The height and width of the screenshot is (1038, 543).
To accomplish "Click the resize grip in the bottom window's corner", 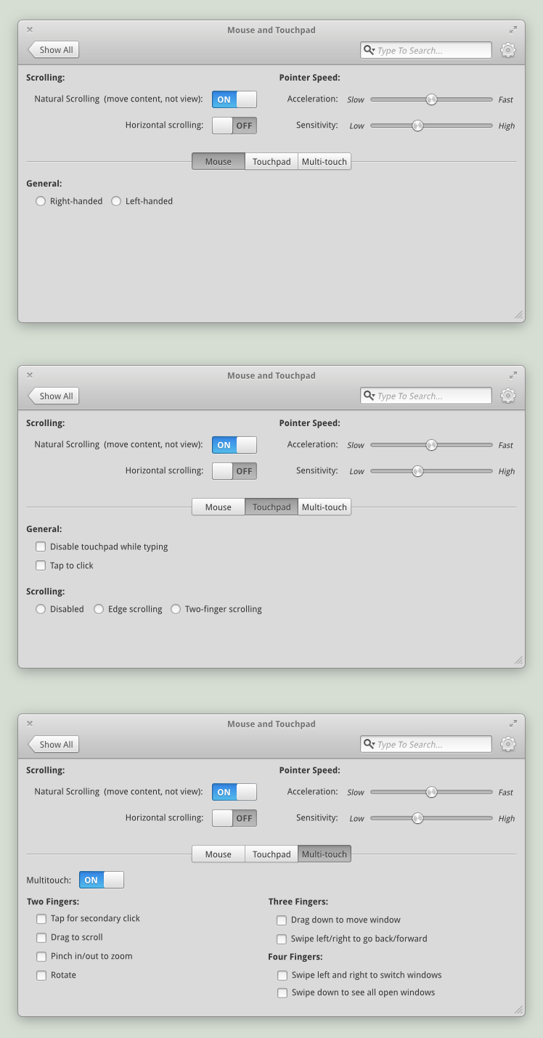I will pyautogui.click(x=518, y=1010).
